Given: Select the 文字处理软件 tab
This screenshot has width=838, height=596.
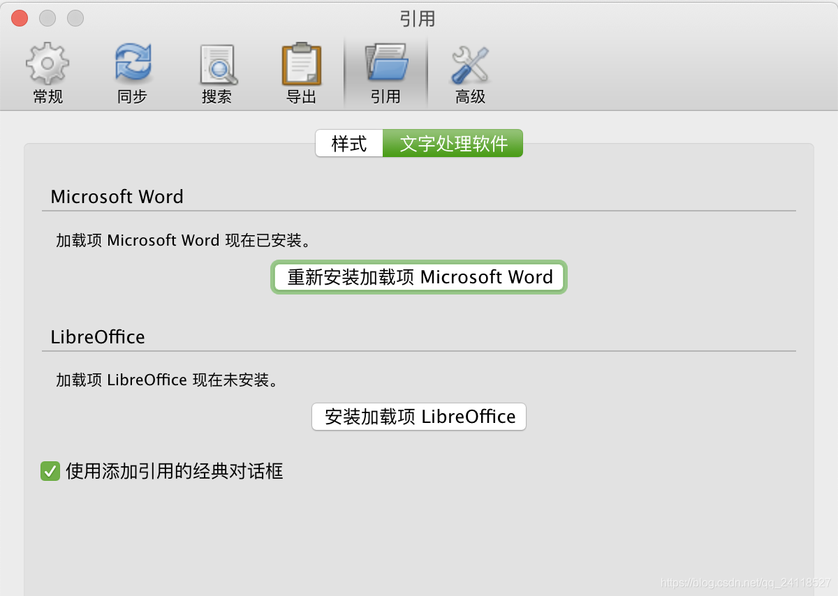Looking at the screenshot, I should click(x=453, y=144).
